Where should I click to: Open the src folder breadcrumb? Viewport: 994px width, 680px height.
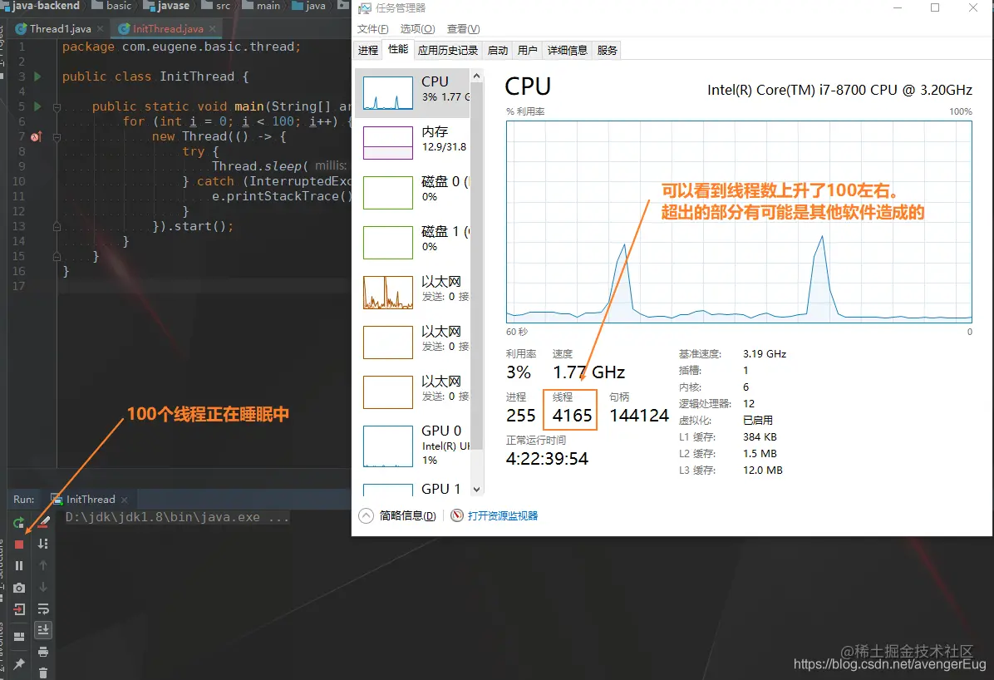[216, 6]
